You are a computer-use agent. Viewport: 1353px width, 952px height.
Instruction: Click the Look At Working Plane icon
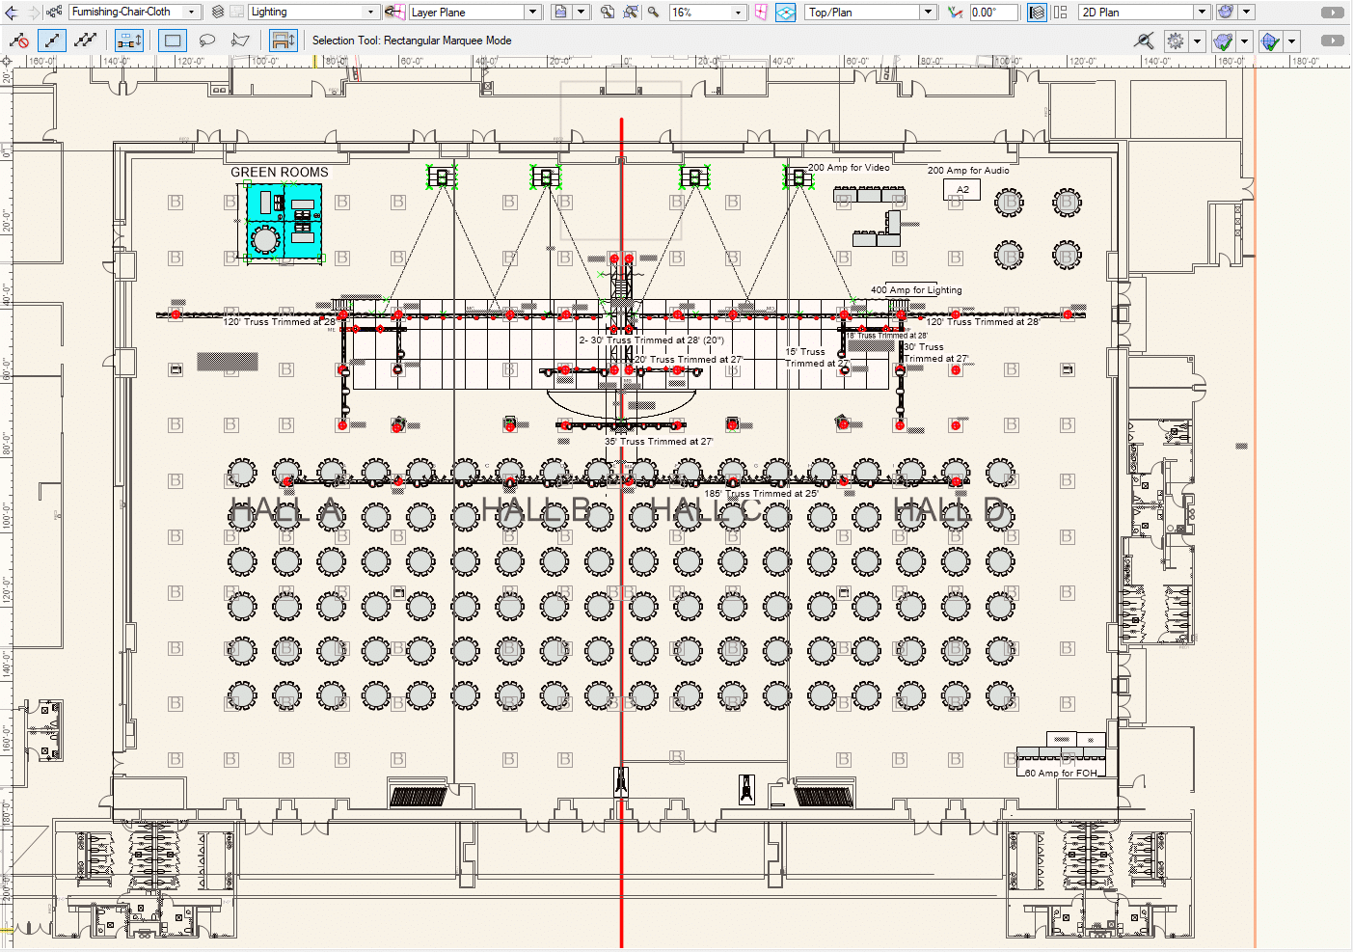[x=762, y=12]
